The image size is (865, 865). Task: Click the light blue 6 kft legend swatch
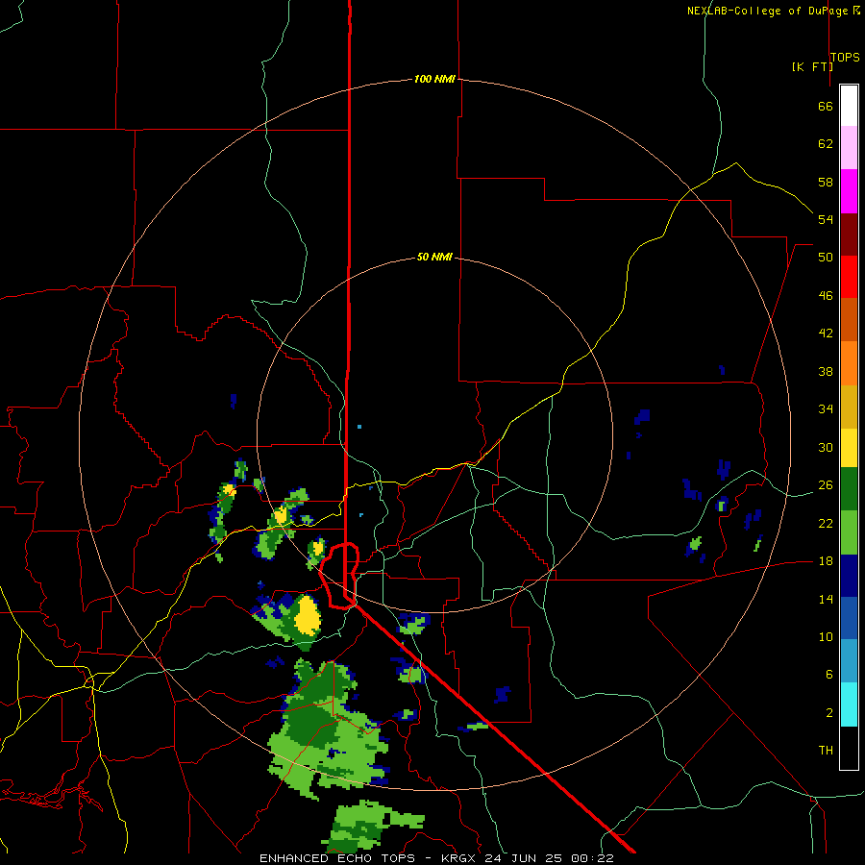pyautogui.click(x=849, y=661)
